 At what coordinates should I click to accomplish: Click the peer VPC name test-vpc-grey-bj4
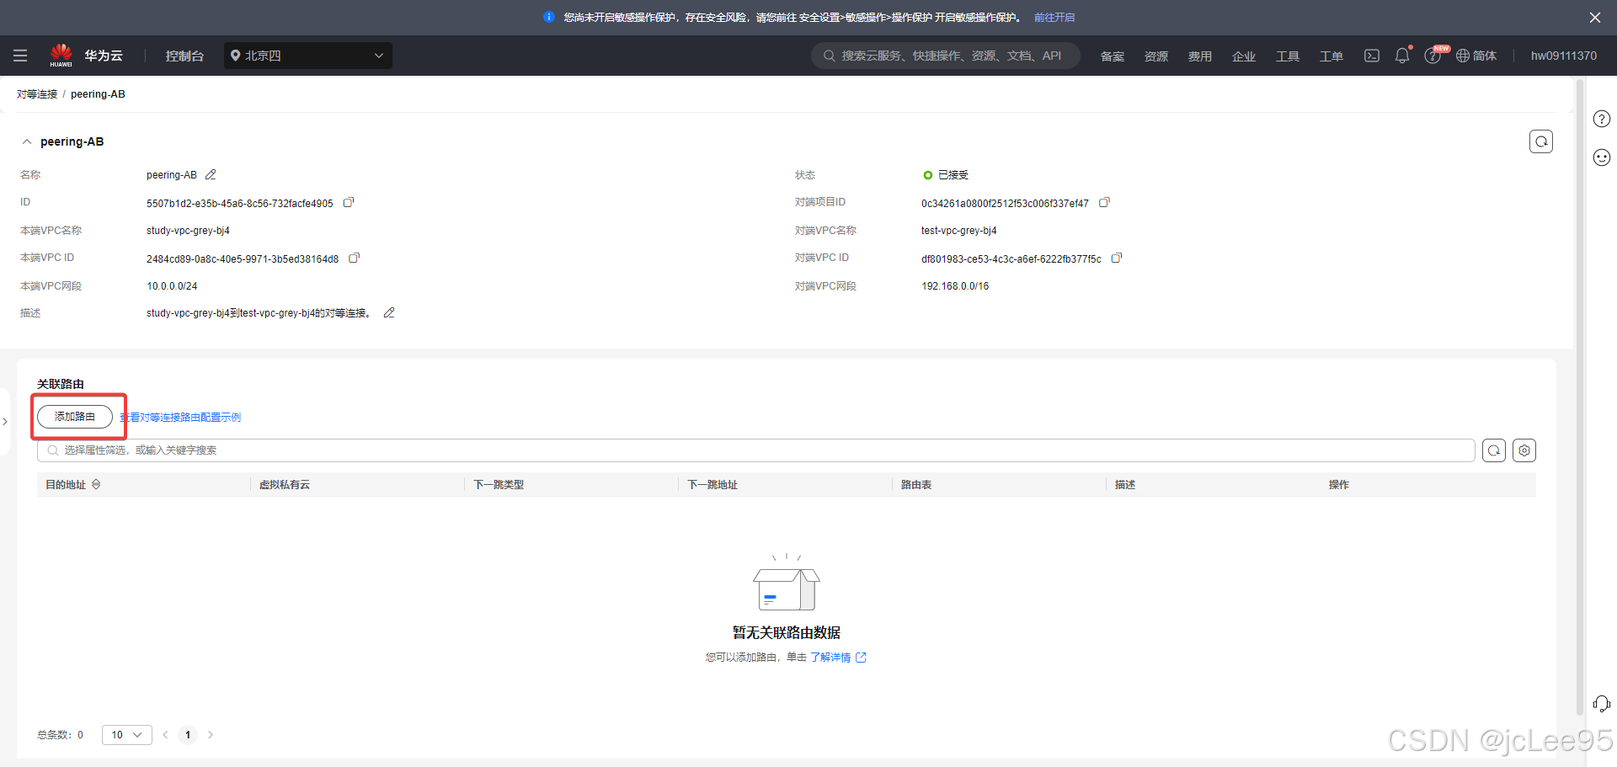coord(958,231)
